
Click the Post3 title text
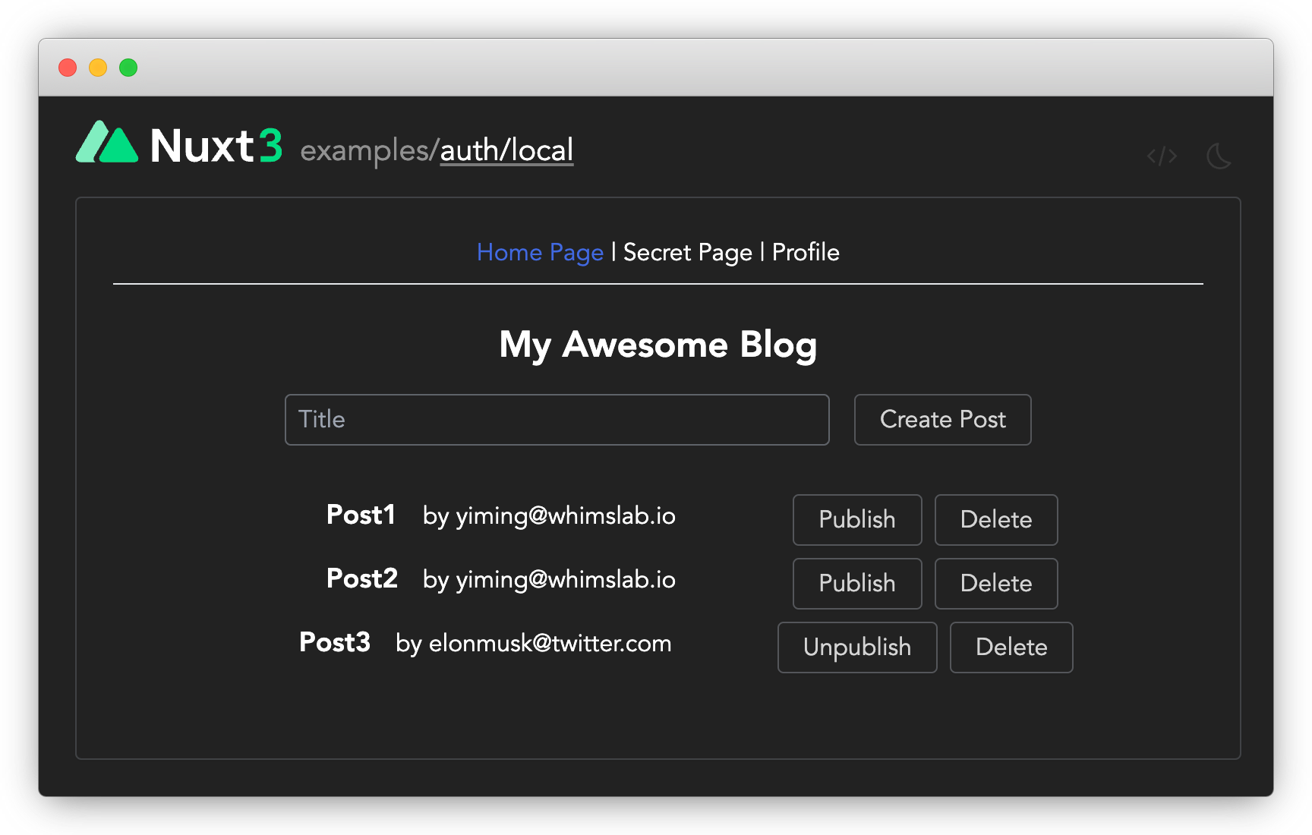[335, 642]
